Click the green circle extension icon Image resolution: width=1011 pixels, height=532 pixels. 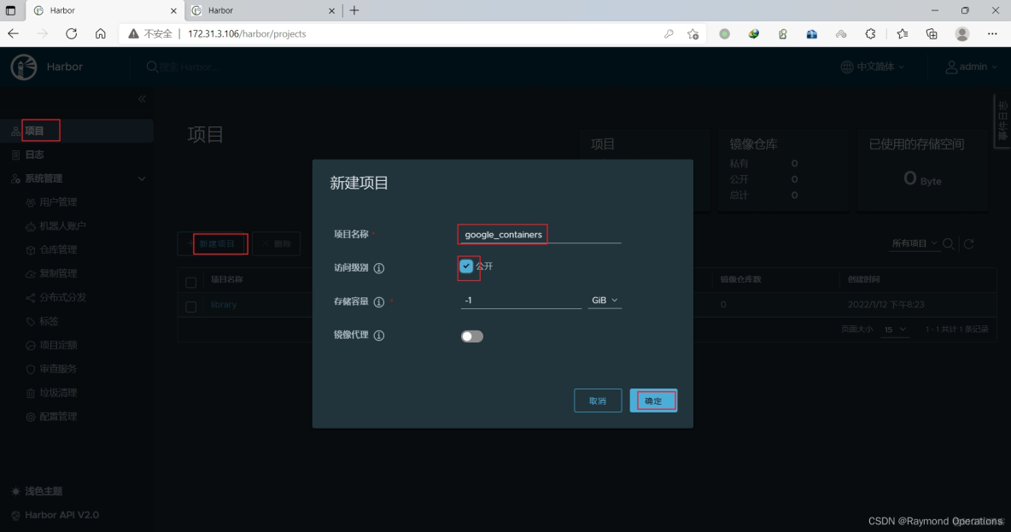(725, 33)
